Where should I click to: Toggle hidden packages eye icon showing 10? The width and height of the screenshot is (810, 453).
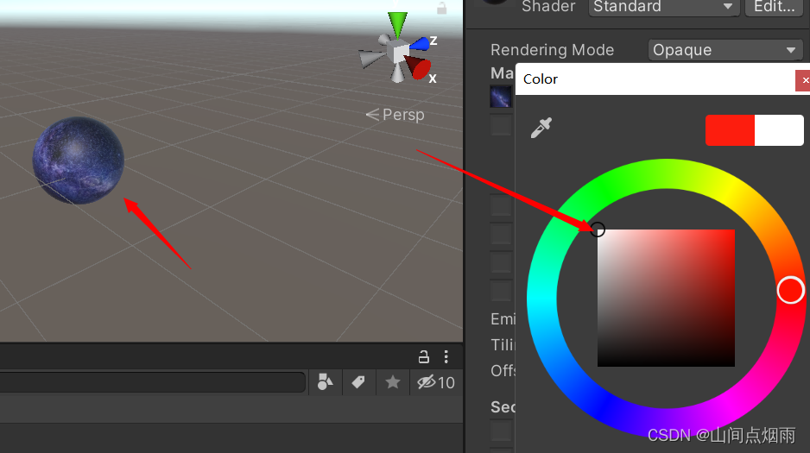tap(436, 382)
